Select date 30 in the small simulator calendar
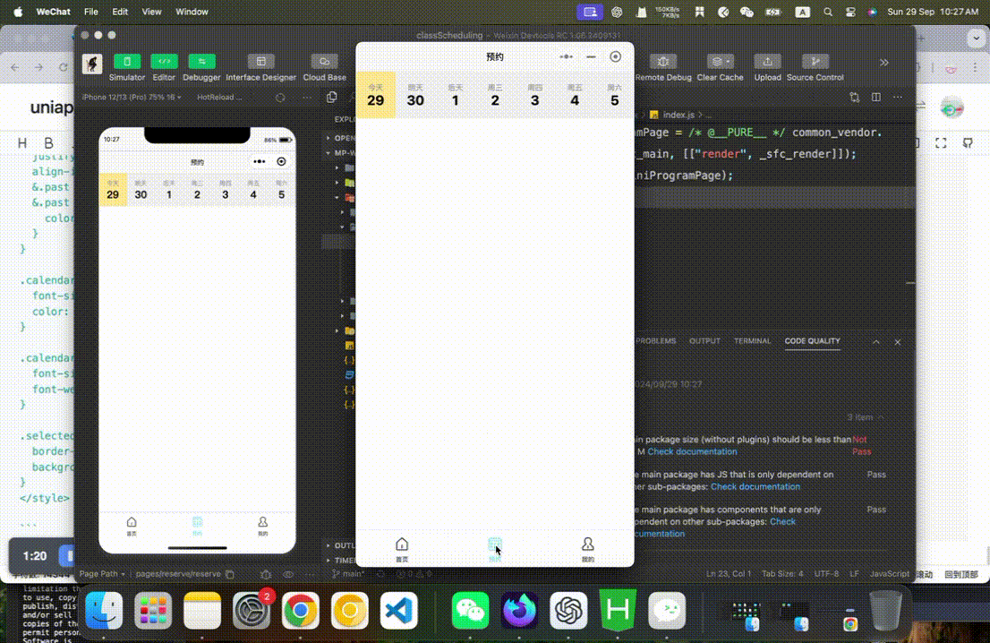The height and width of the screenshot is (643, 990). (x=141, y=190)
